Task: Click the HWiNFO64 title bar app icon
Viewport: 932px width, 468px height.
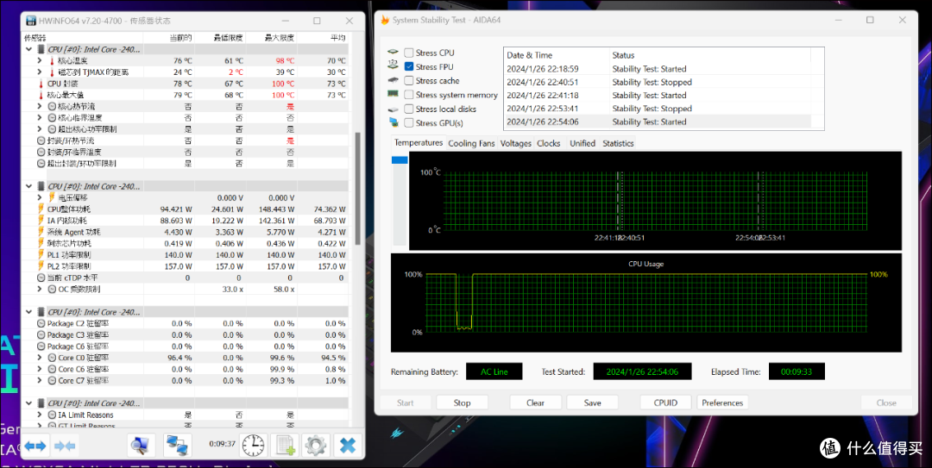Action: point(31,21)
